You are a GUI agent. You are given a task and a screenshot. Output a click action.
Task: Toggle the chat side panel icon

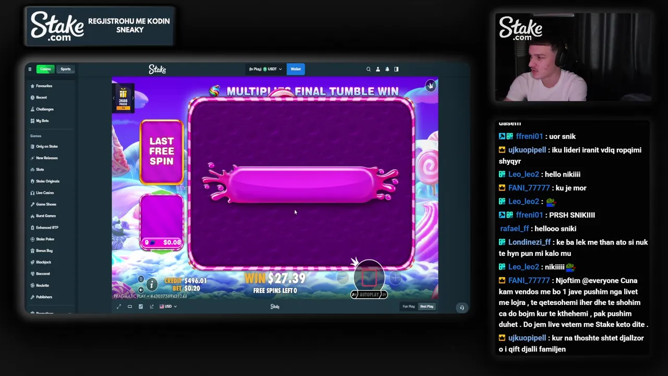(x=396, y=69)
